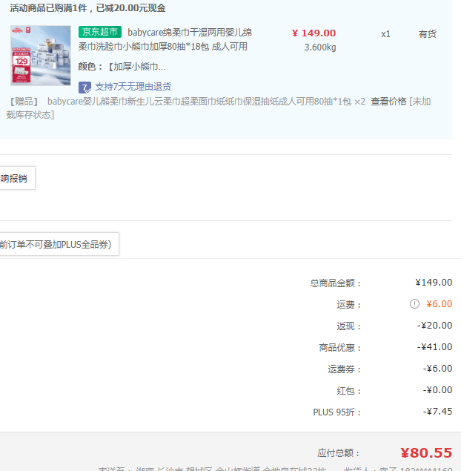
Task: Click the 总商品金额 value ¥149.00
Action: point(434,283)
